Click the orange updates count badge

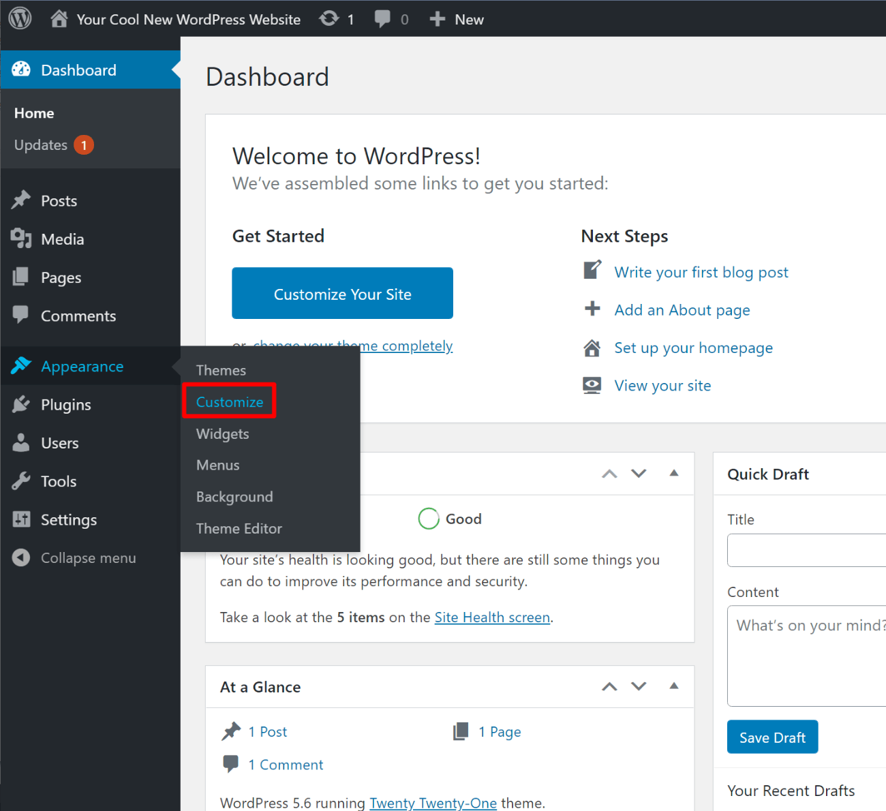[x=84, y=145]
